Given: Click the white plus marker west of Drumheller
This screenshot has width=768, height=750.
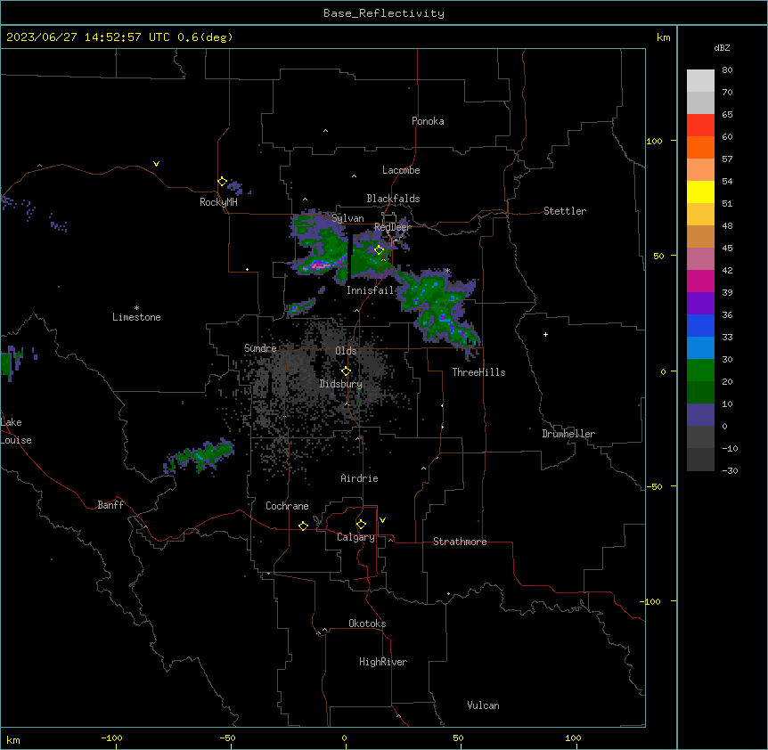Looking at the screenshot, I should 545,334.
